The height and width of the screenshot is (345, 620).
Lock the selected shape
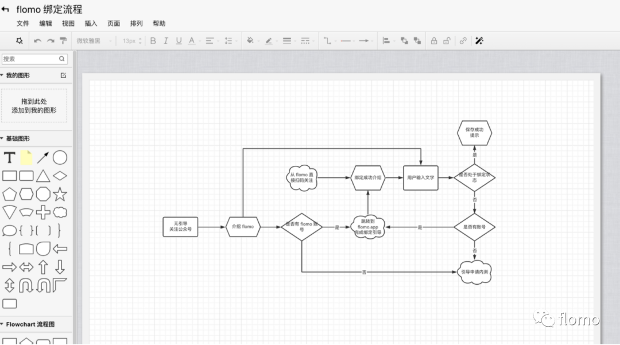434,41
